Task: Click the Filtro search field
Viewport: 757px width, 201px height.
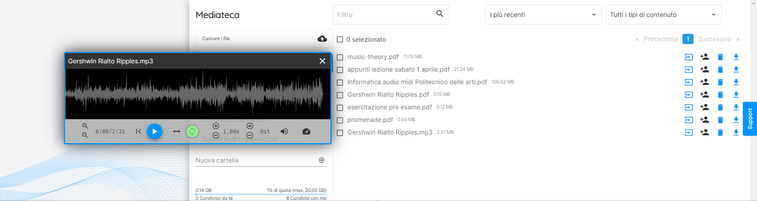Action: point(384,15)
